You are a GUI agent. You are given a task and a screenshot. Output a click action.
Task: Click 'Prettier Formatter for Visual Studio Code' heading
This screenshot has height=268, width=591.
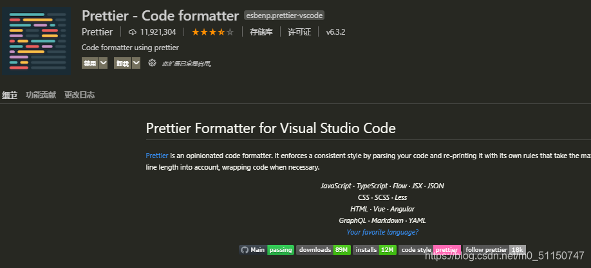(x=270, y=129)
